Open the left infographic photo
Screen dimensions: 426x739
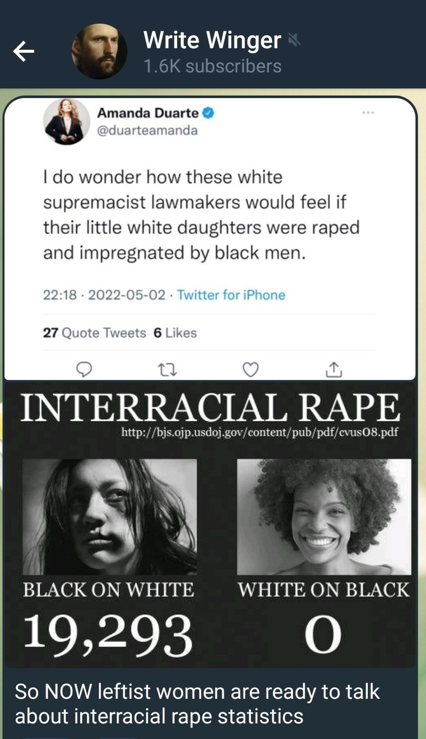[110, 517]
